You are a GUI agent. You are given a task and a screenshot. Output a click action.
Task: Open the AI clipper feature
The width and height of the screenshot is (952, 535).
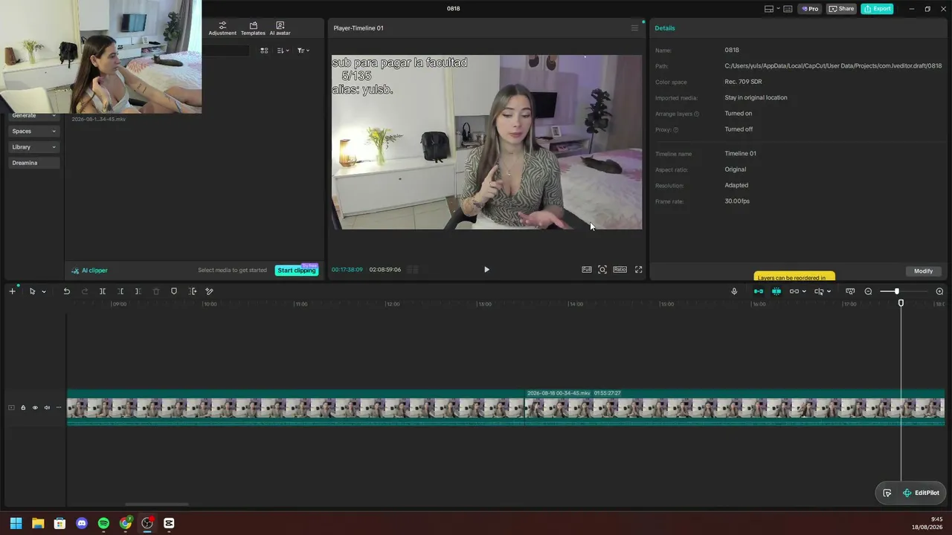(x=89, y=270)
